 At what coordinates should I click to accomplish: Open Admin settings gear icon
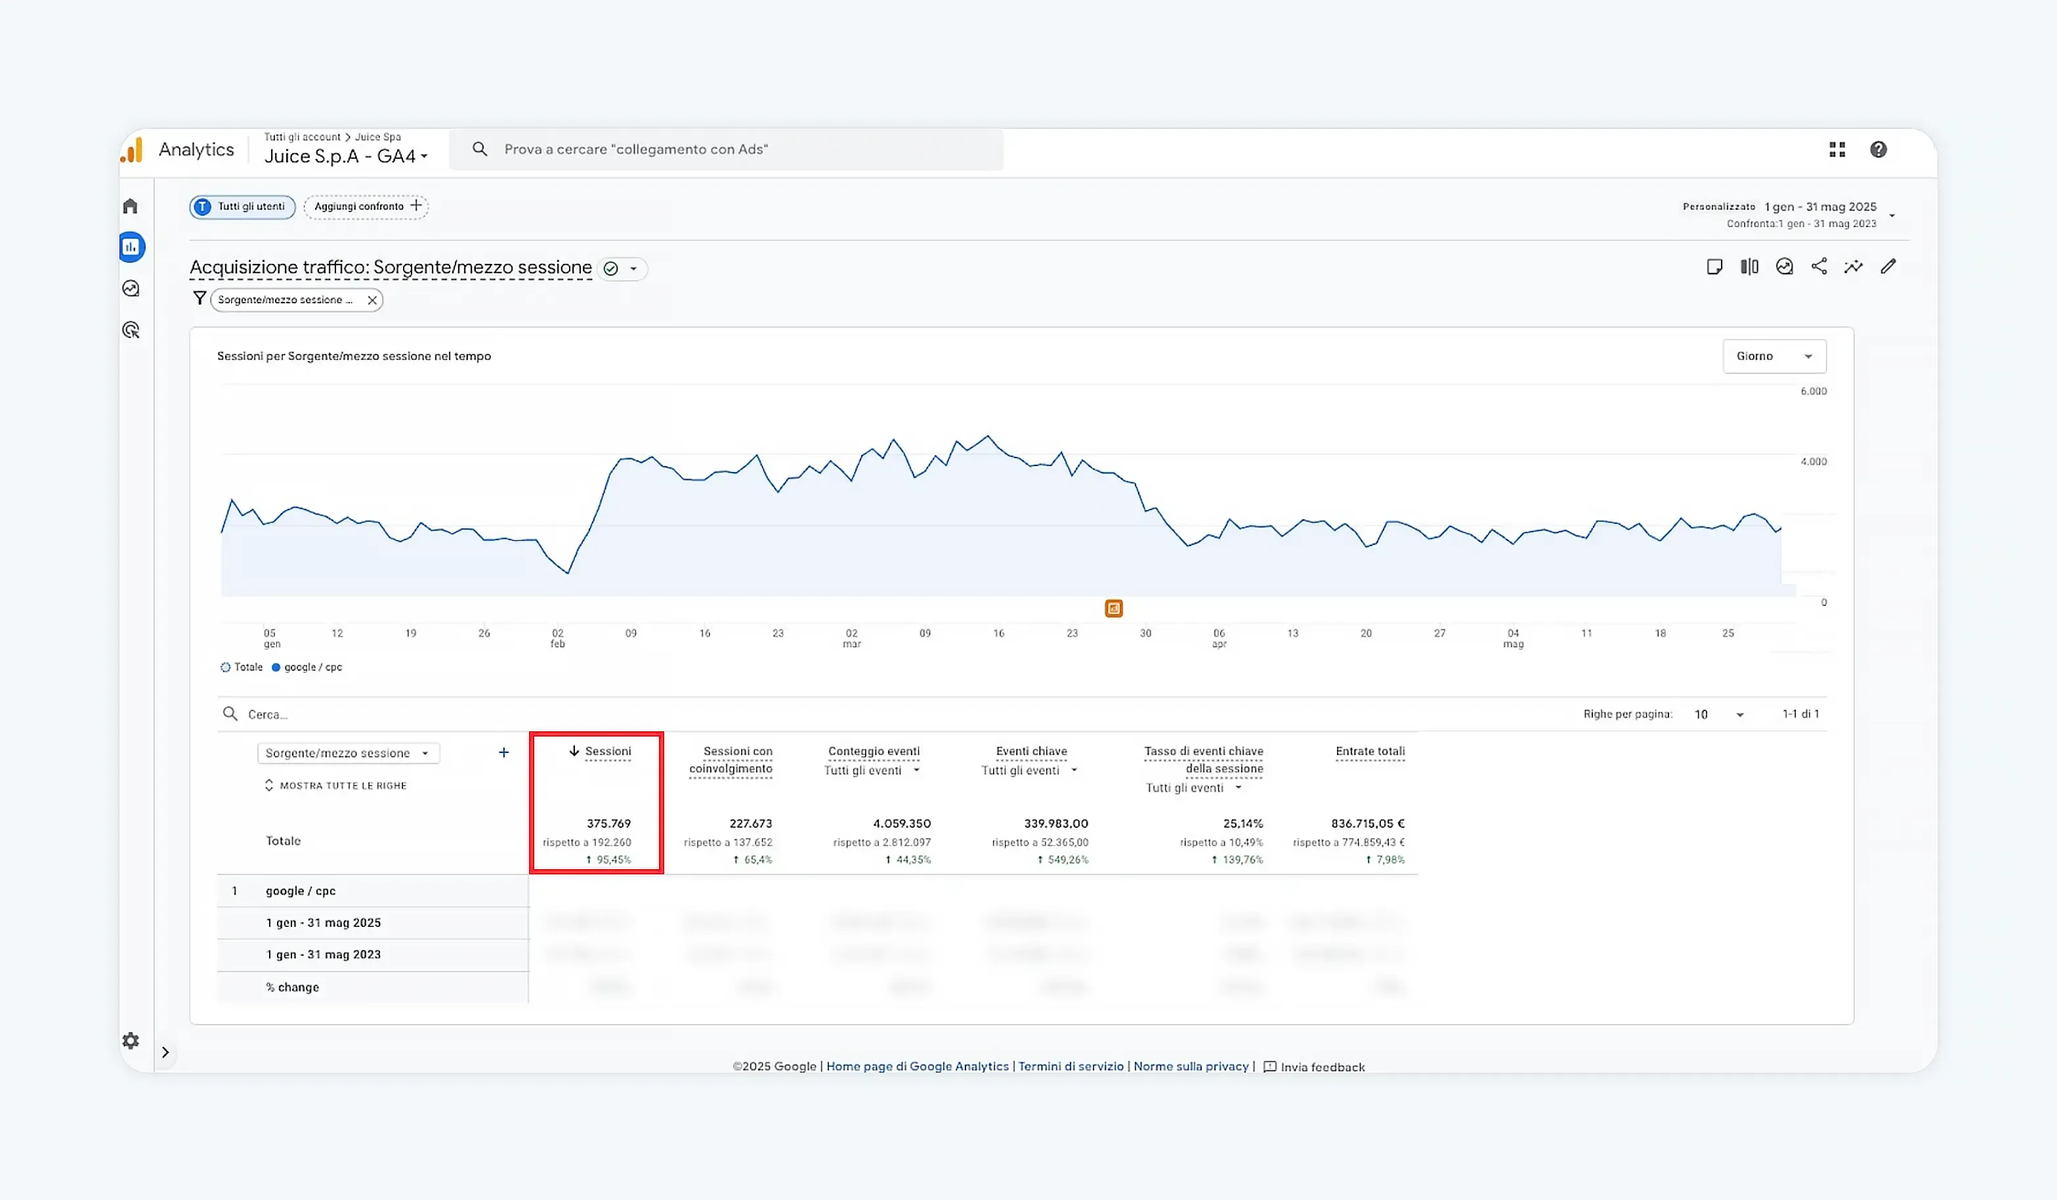tap(131, 1040)
